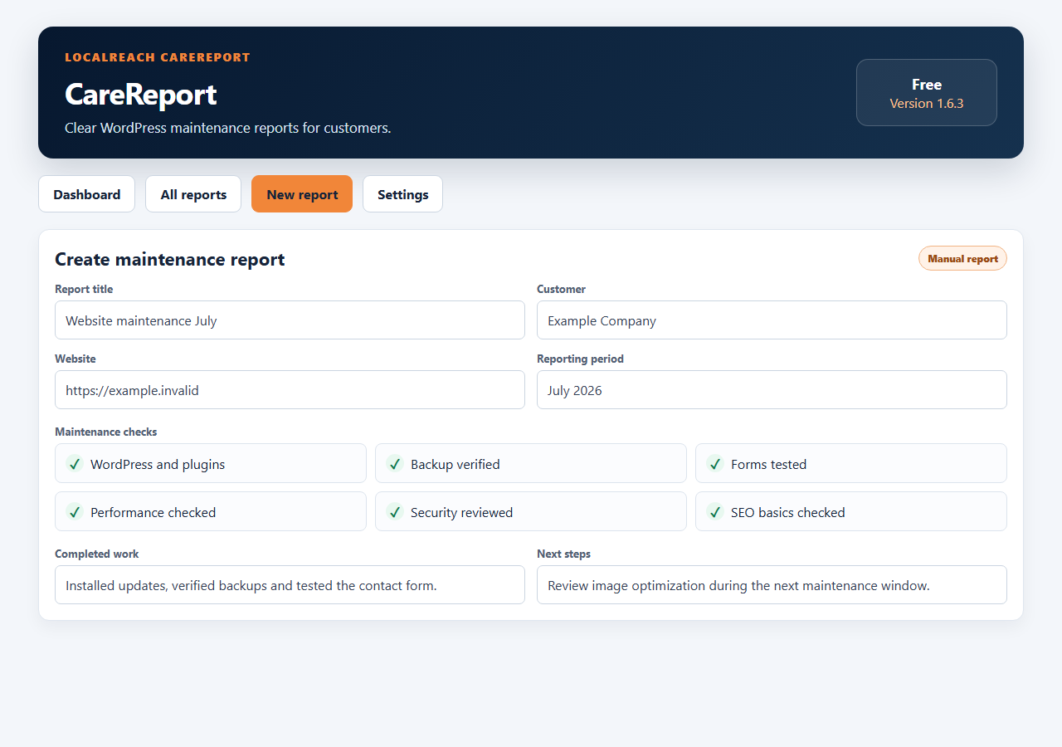Select the New report tab
The height and width of the screenshot is (747, 1062).
click(x=302, y=194)
